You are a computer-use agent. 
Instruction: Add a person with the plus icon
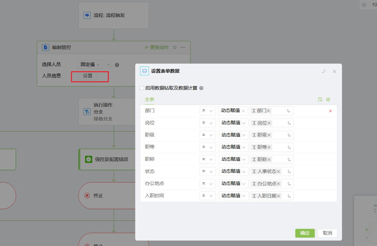[x=108, y=64]
